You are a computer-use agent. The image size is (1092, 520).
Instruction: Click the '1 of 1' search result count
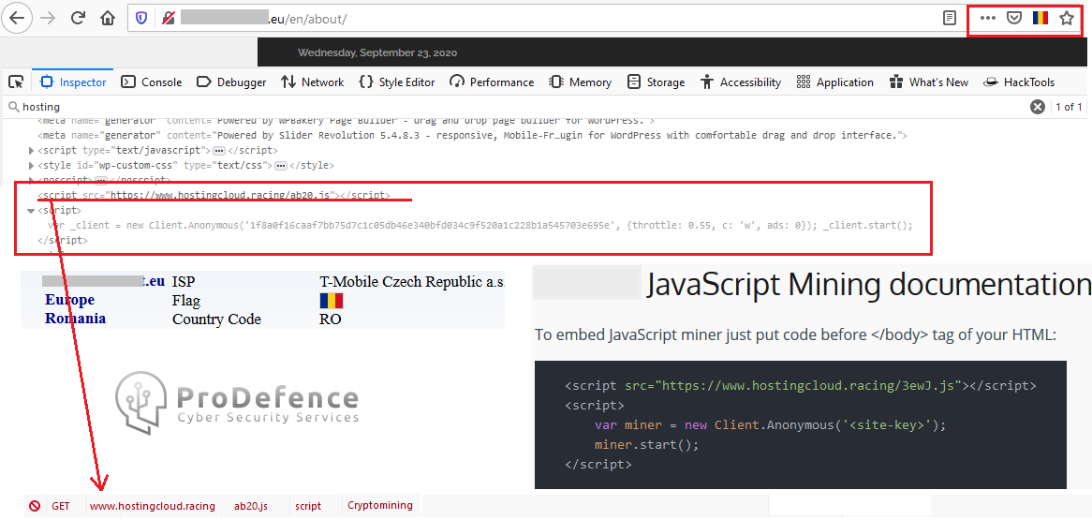tap(1069, 107)
